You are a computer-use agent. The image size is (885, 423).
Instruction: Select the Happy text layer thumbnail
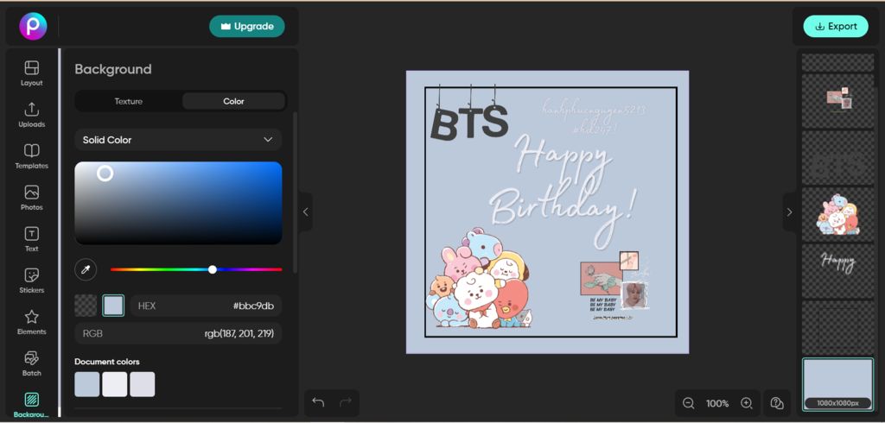coord(837,271)
